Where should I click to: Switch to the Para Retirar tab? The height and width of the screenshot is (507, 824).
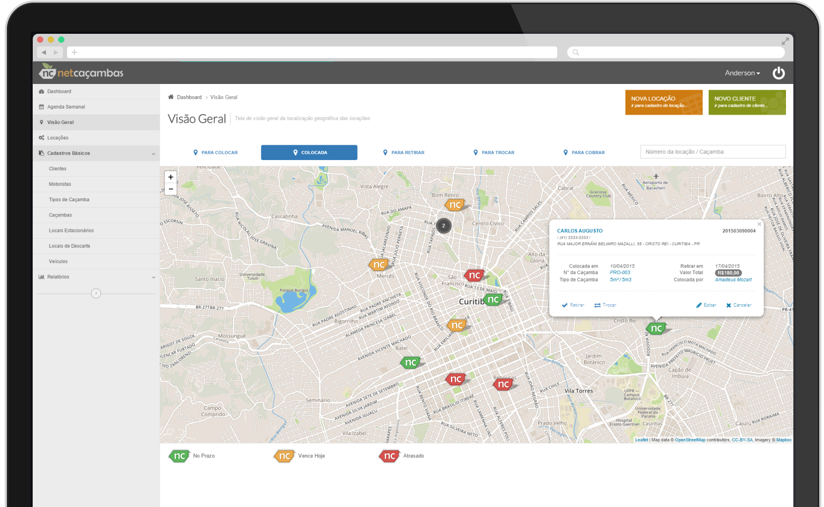click(404, 153)
